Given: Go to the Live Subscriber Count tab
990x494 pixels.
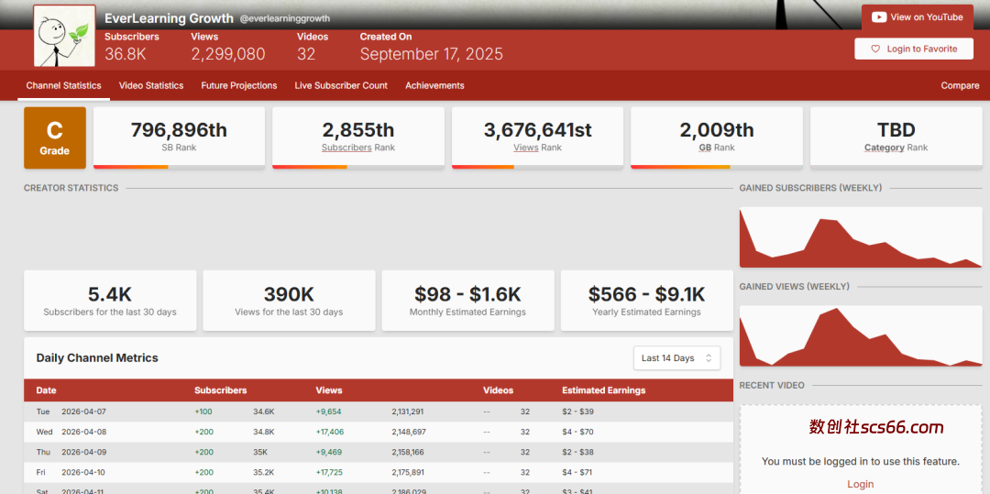Looking at the screenshot, I should pyautogui.click(x=341, y=85).
